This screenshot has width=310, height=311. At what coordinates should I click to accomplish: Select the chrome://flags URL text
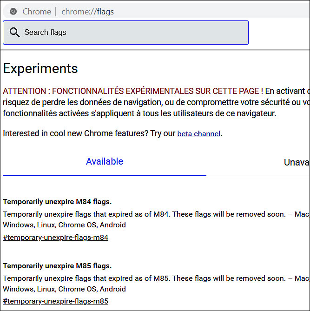(x=87, y=12)
